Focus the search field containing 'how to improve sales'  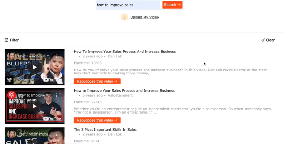tap(128, 5)
